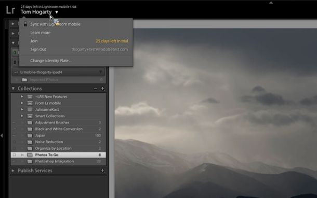Click the Photos To Go collection icon
The height and width of the screenshot is (198, 317).
(x=30, y=155)
